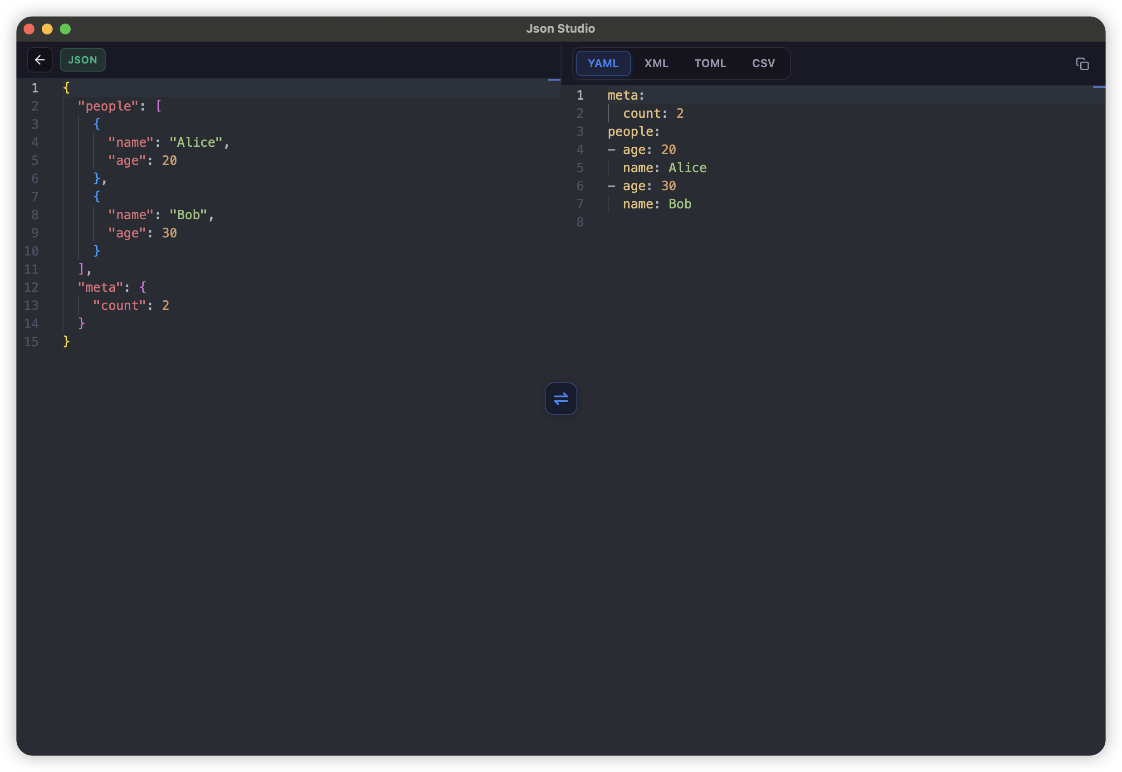
Task: Copy the converted output using copy icon
Action: pyautogui.click(x=1083, y=64)
